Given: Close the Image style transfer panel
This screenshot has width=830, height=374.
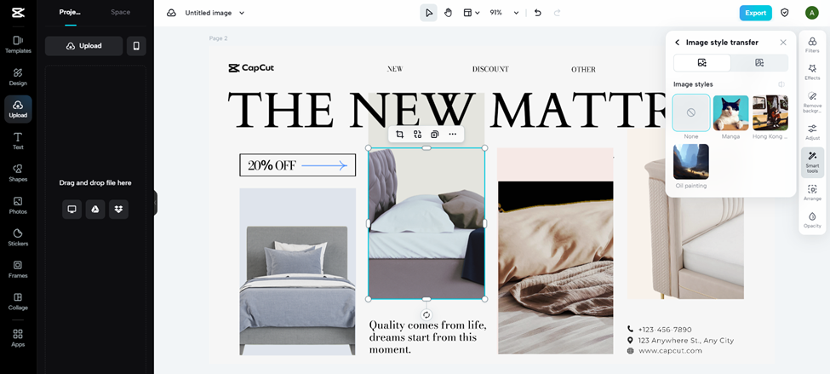Looking at the screenshot, I should [783, 43].
